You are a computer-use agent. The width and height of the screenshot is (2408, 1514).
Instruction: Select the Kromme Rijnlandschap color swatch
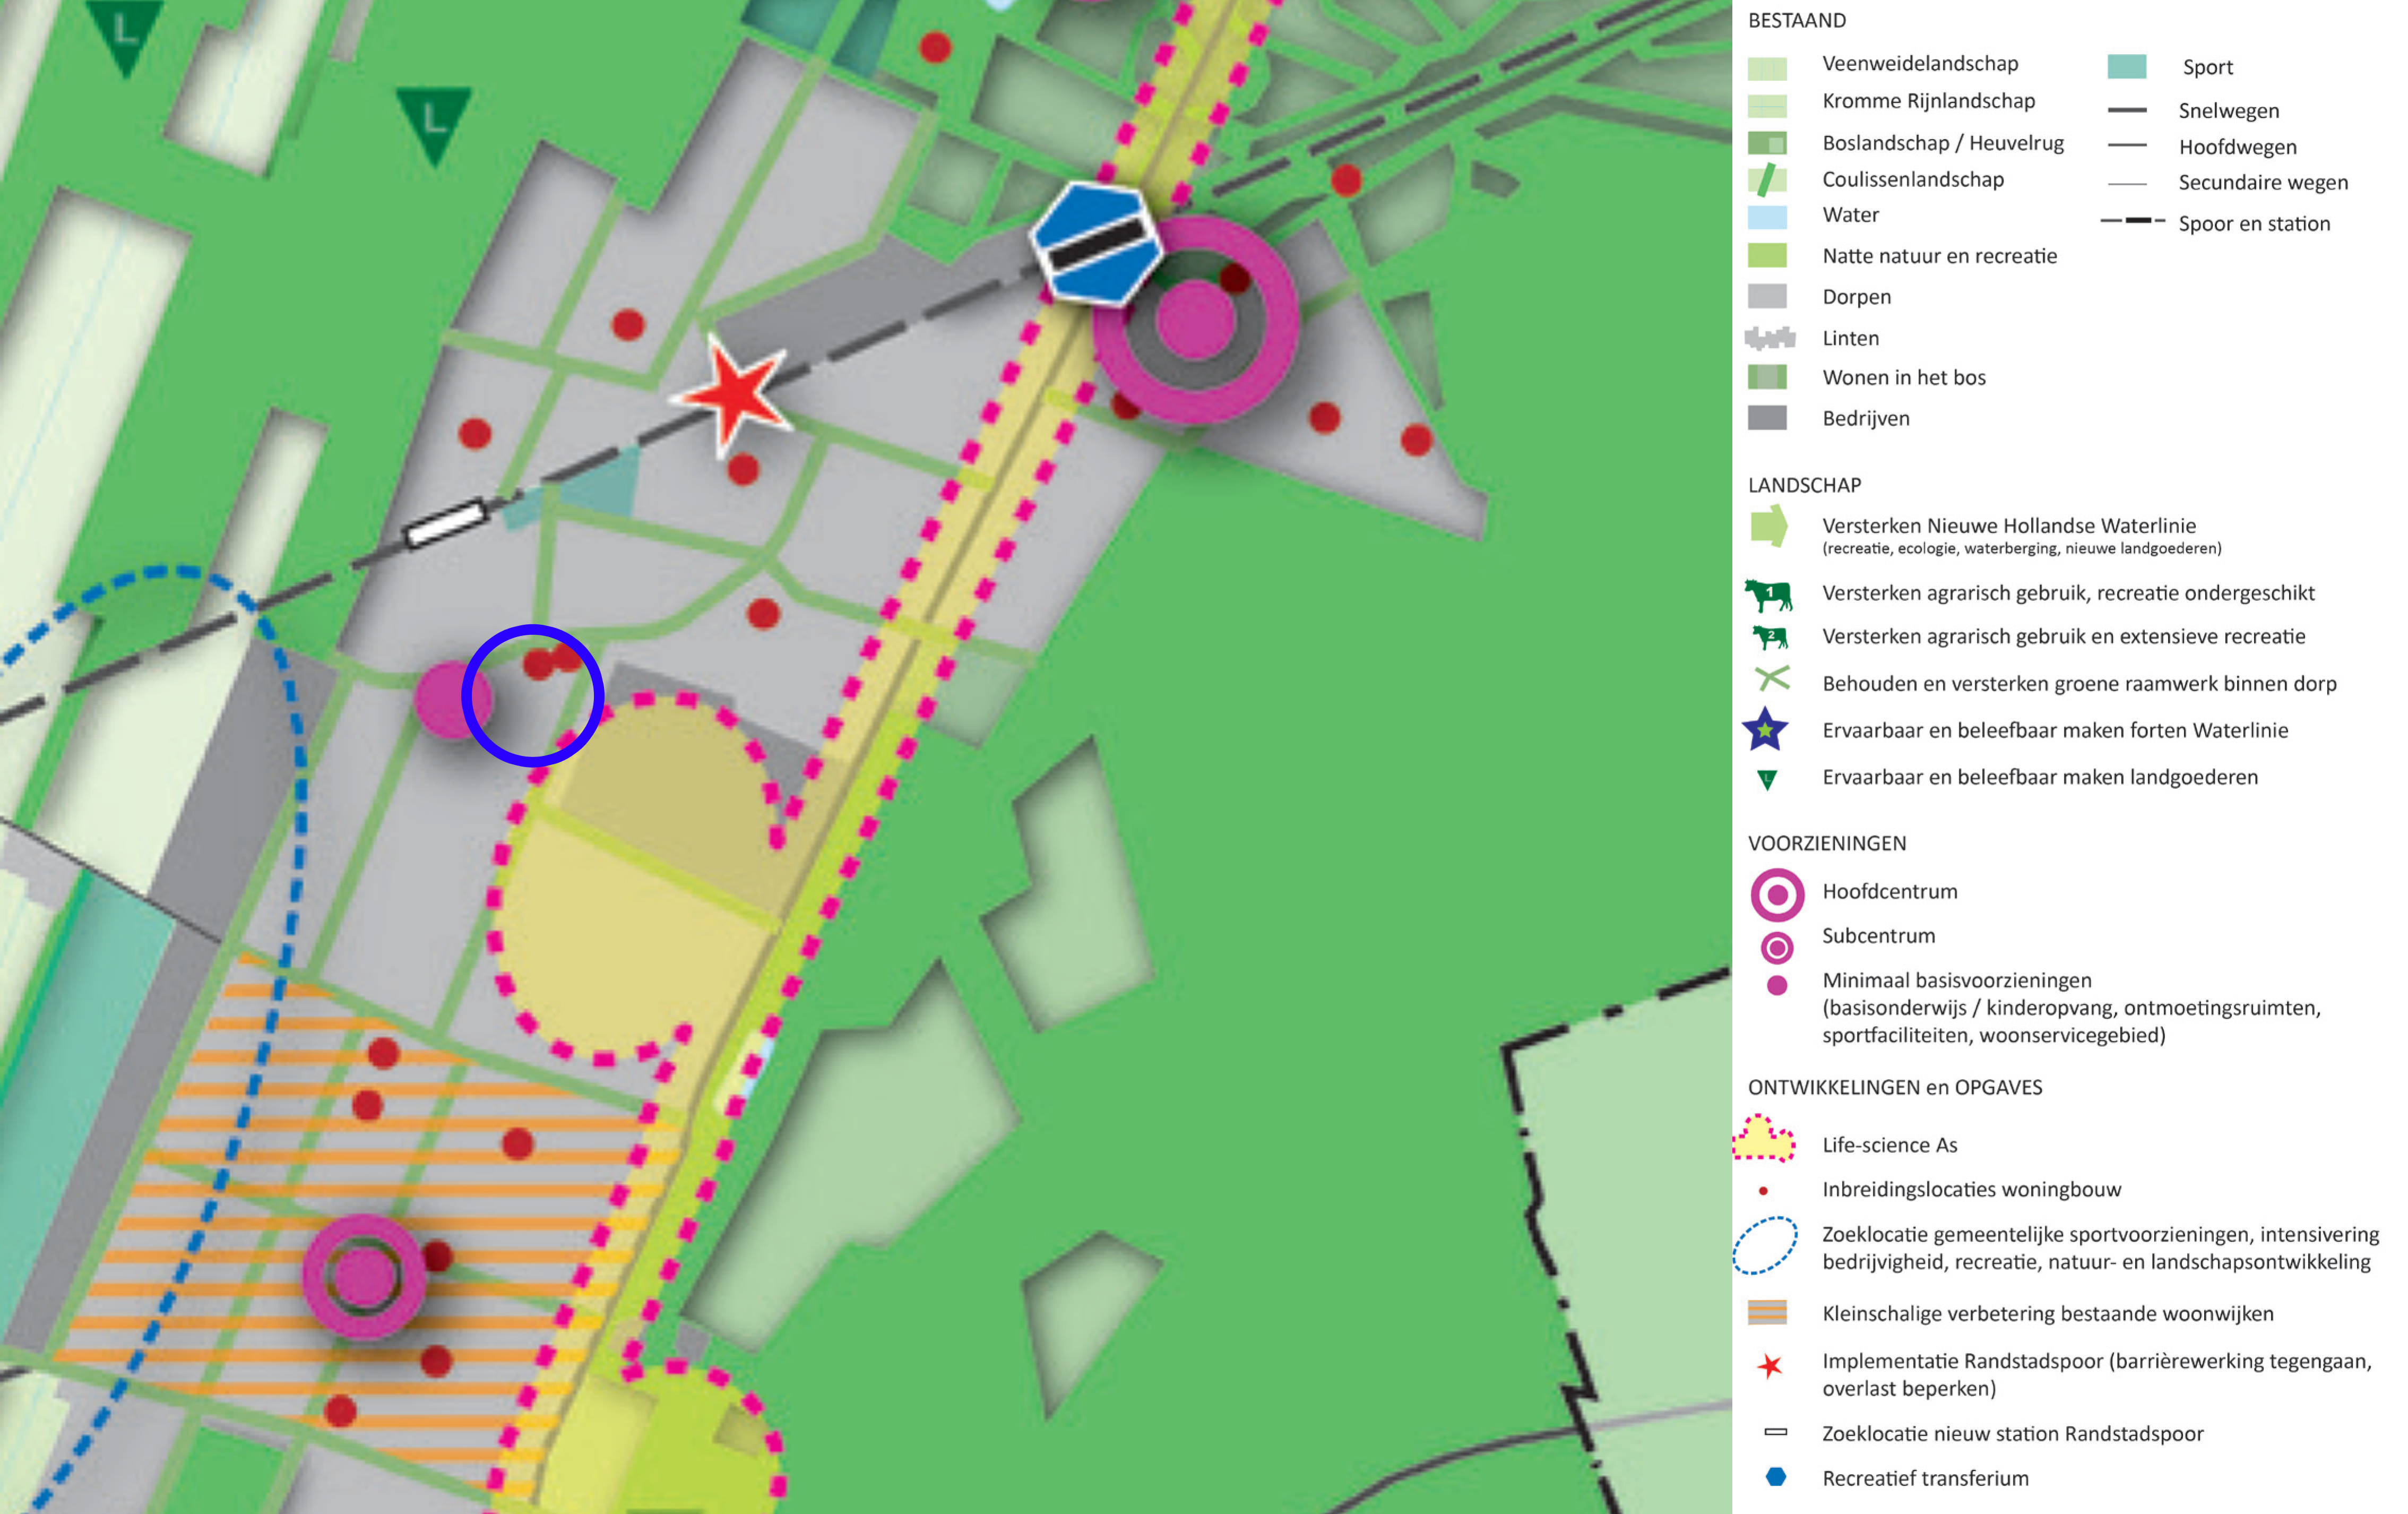tap(1767, 106)
